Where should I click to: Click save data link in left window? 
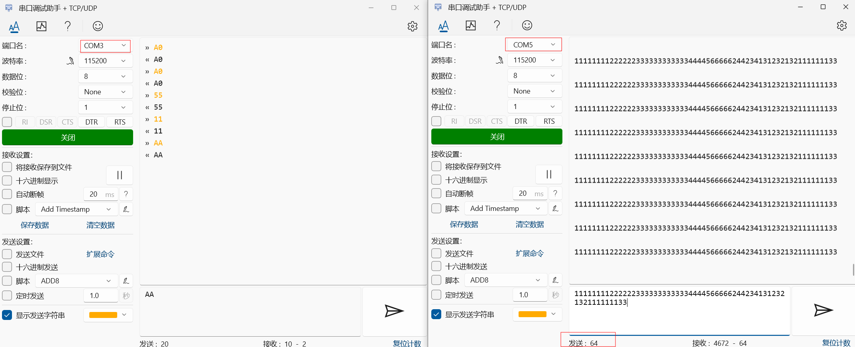click(x=35, y=225)
